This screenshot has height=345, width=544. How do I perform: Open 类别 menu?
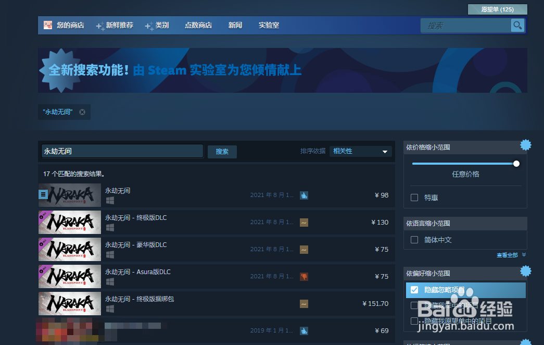click(162, 25)
